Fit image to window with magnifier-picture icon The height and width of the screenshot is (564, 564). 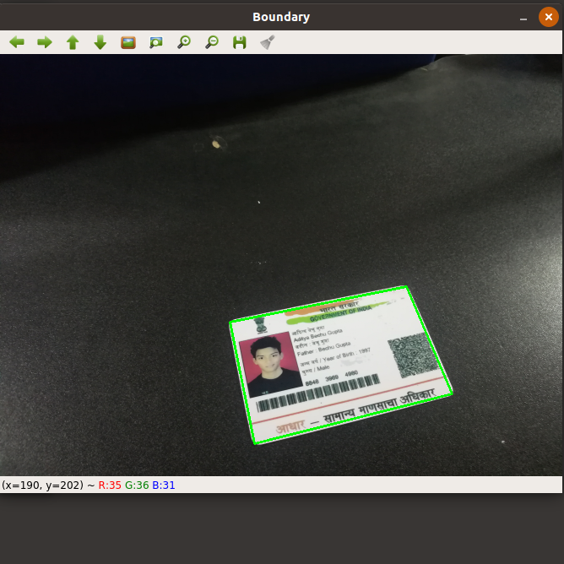[x=156, y=42]
